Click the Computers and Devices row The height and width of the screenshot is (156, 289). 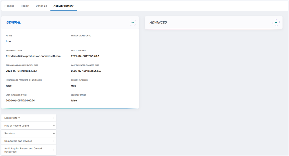tap(26, 141)
